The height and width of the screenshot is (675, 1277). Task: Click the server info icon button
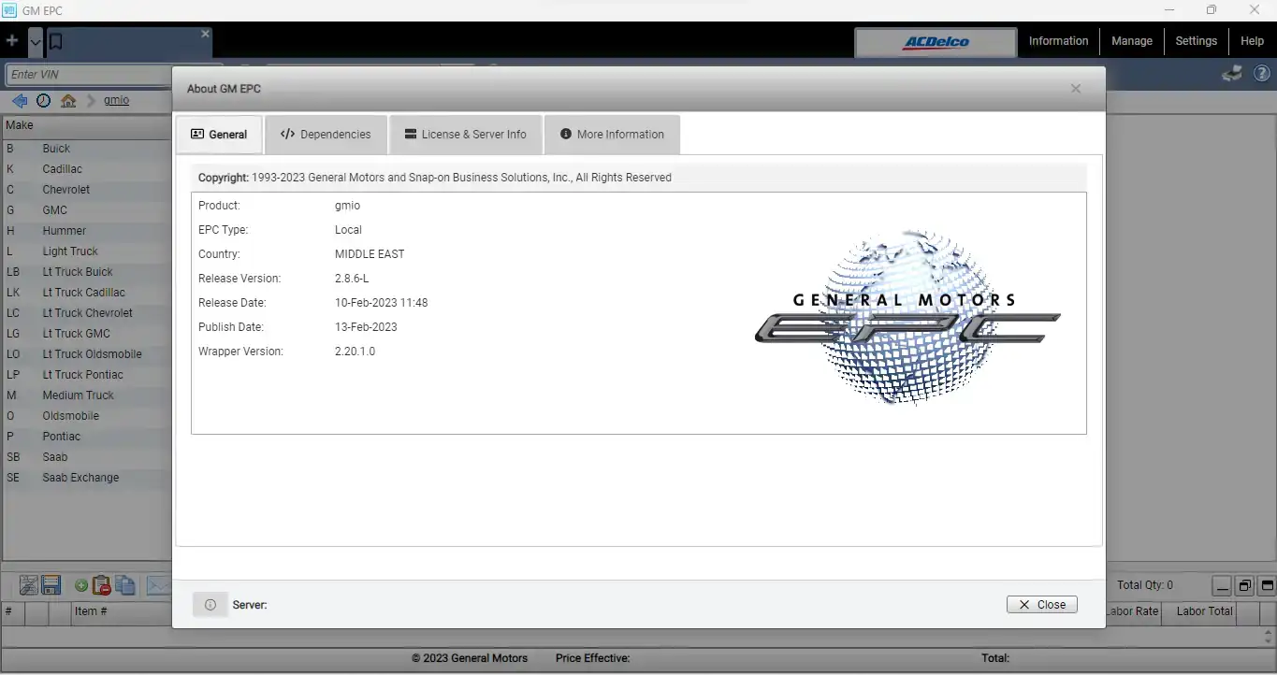[x=210, y=605]
